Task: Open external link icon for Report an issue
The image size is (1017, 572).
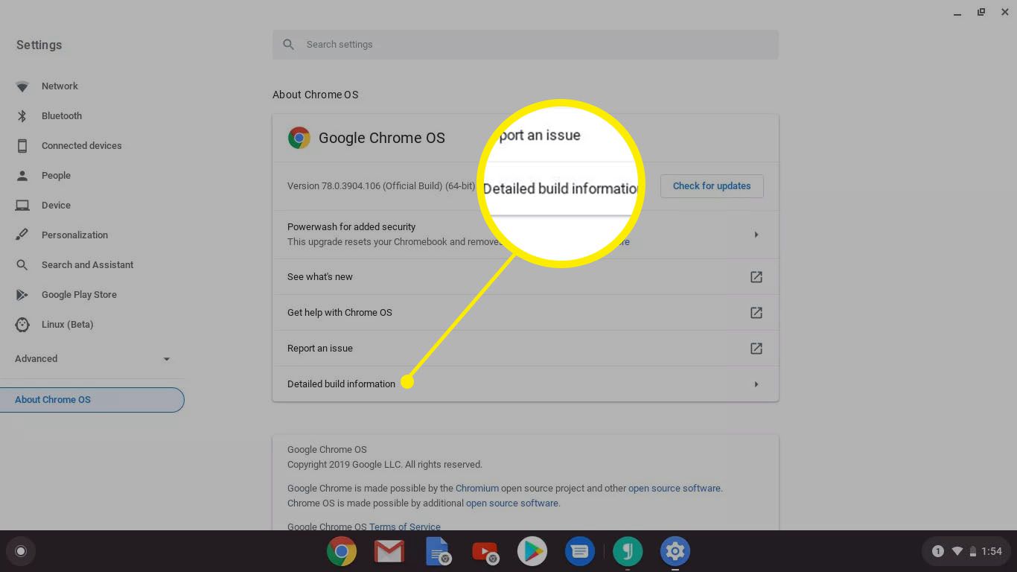Action: [x=756, y=349]
